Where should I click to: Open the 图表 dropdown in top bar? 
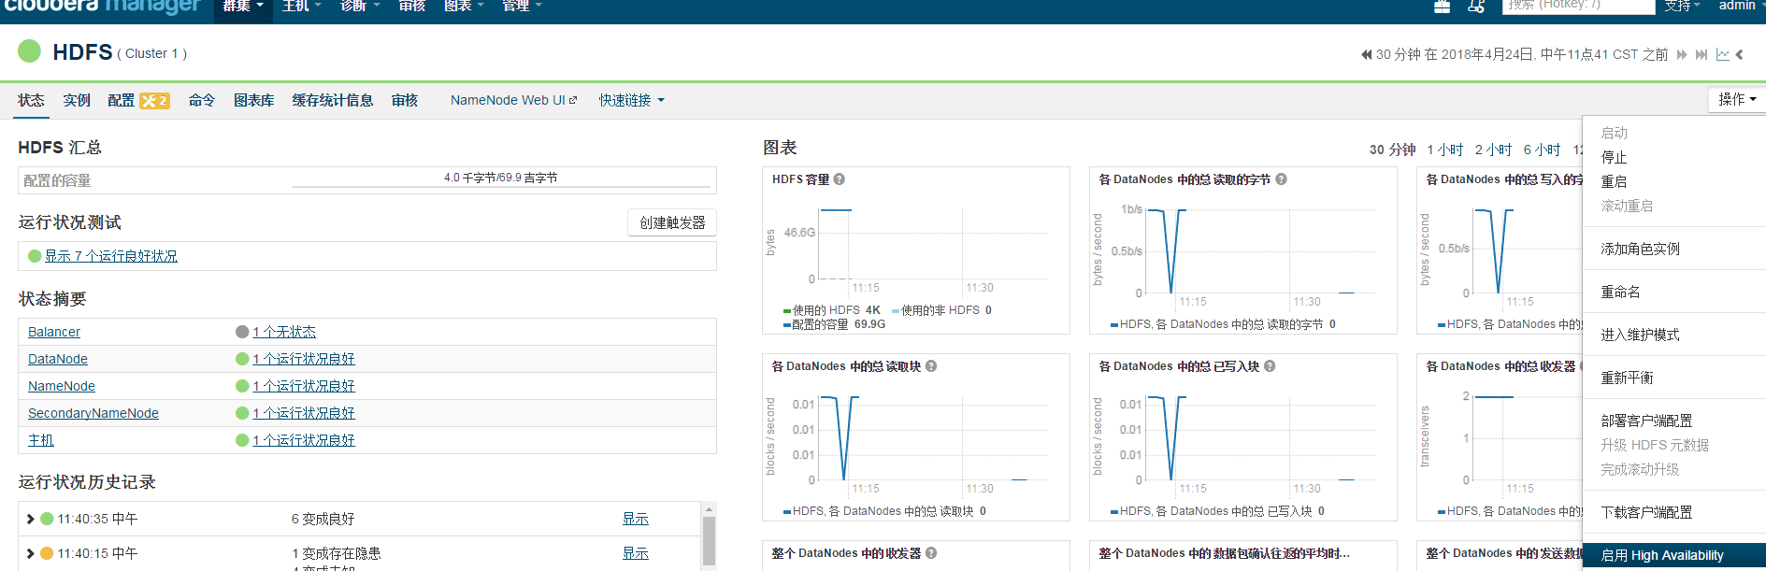464,7
